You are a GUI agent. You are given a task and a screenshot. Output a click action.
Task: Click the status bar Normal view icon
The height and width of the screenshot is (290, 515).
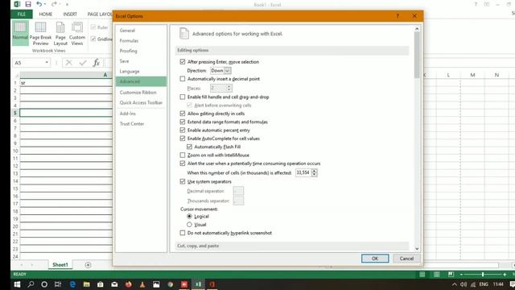(x=422, y=274)
